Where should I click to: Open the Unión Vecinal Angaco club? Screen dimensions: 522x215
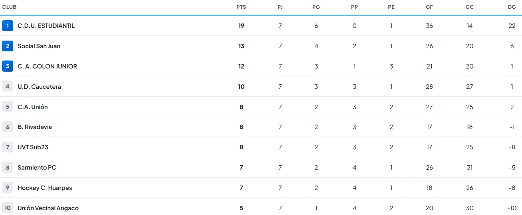[48, 208]
